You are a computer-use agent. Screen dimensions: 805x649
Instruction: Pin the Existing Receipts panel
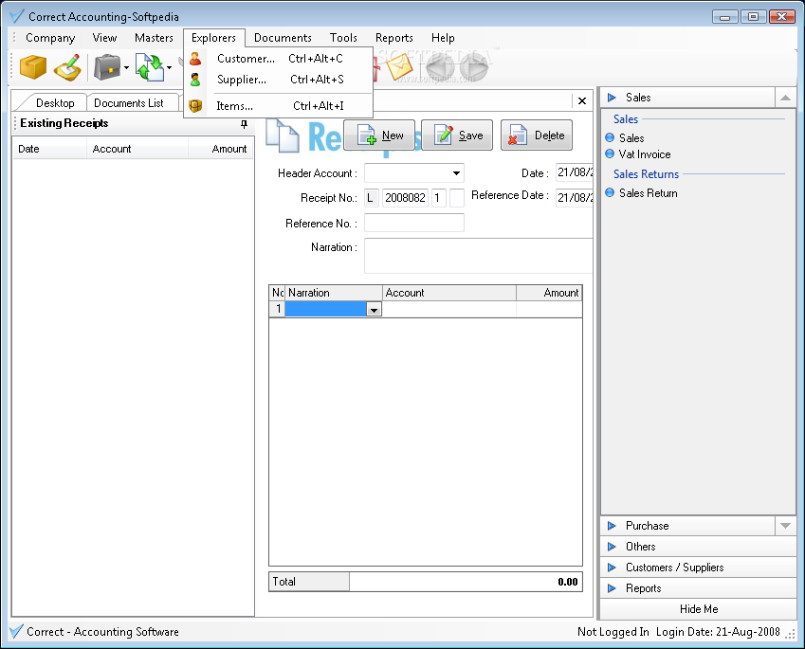(x=244, y=124)
